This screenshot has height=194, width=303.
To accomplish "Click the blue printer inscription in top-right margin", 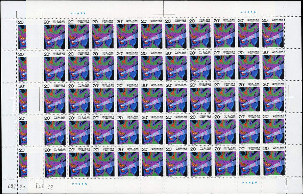I will point(248,12).
